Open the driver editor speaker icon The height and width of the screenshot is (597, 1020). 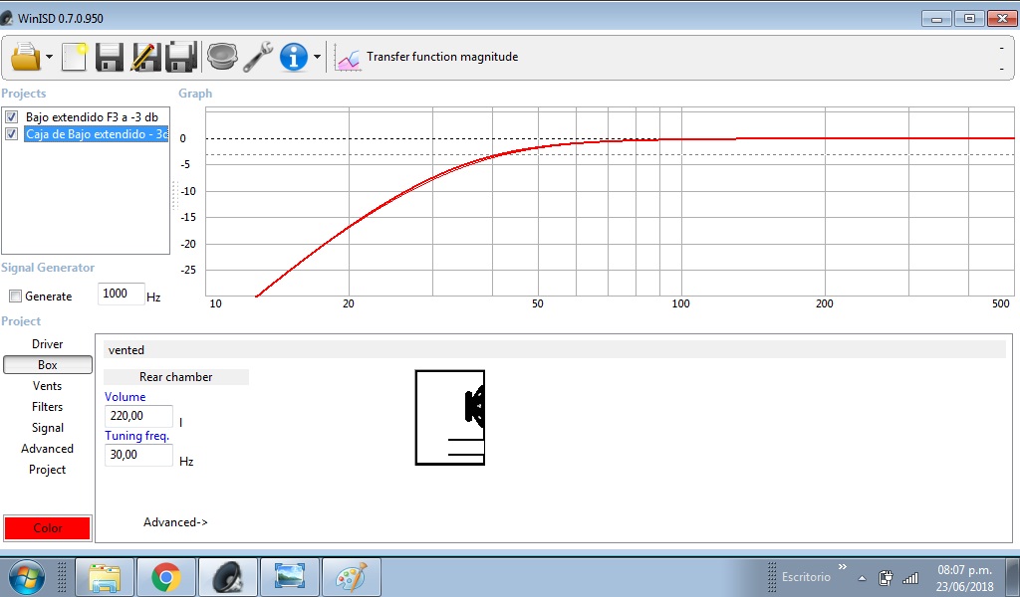click(x=222, y=57)
